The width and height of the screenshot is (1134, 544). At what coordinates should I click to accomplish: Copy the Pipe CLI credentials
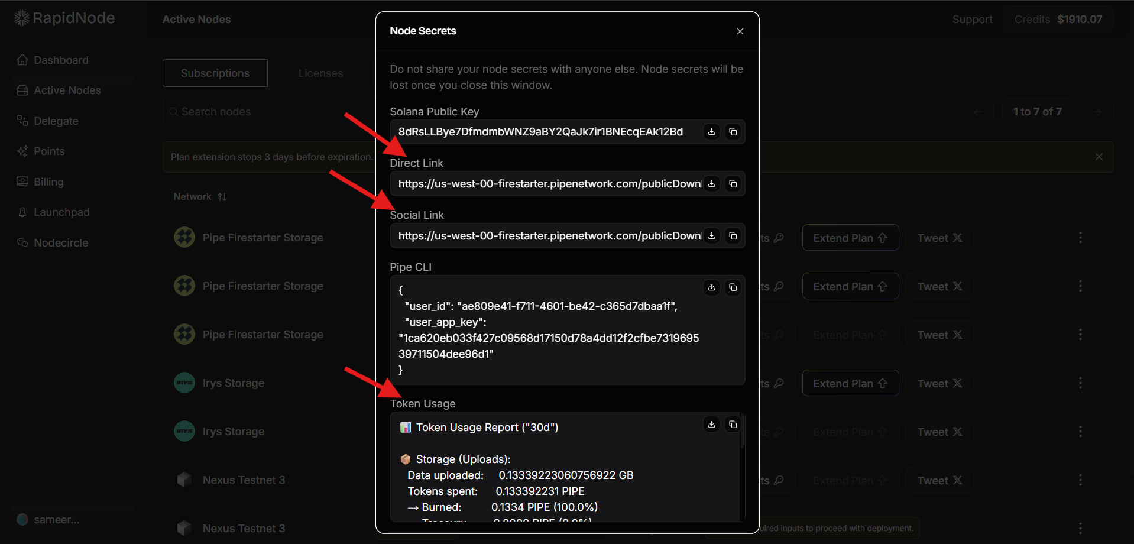[733, 287]
